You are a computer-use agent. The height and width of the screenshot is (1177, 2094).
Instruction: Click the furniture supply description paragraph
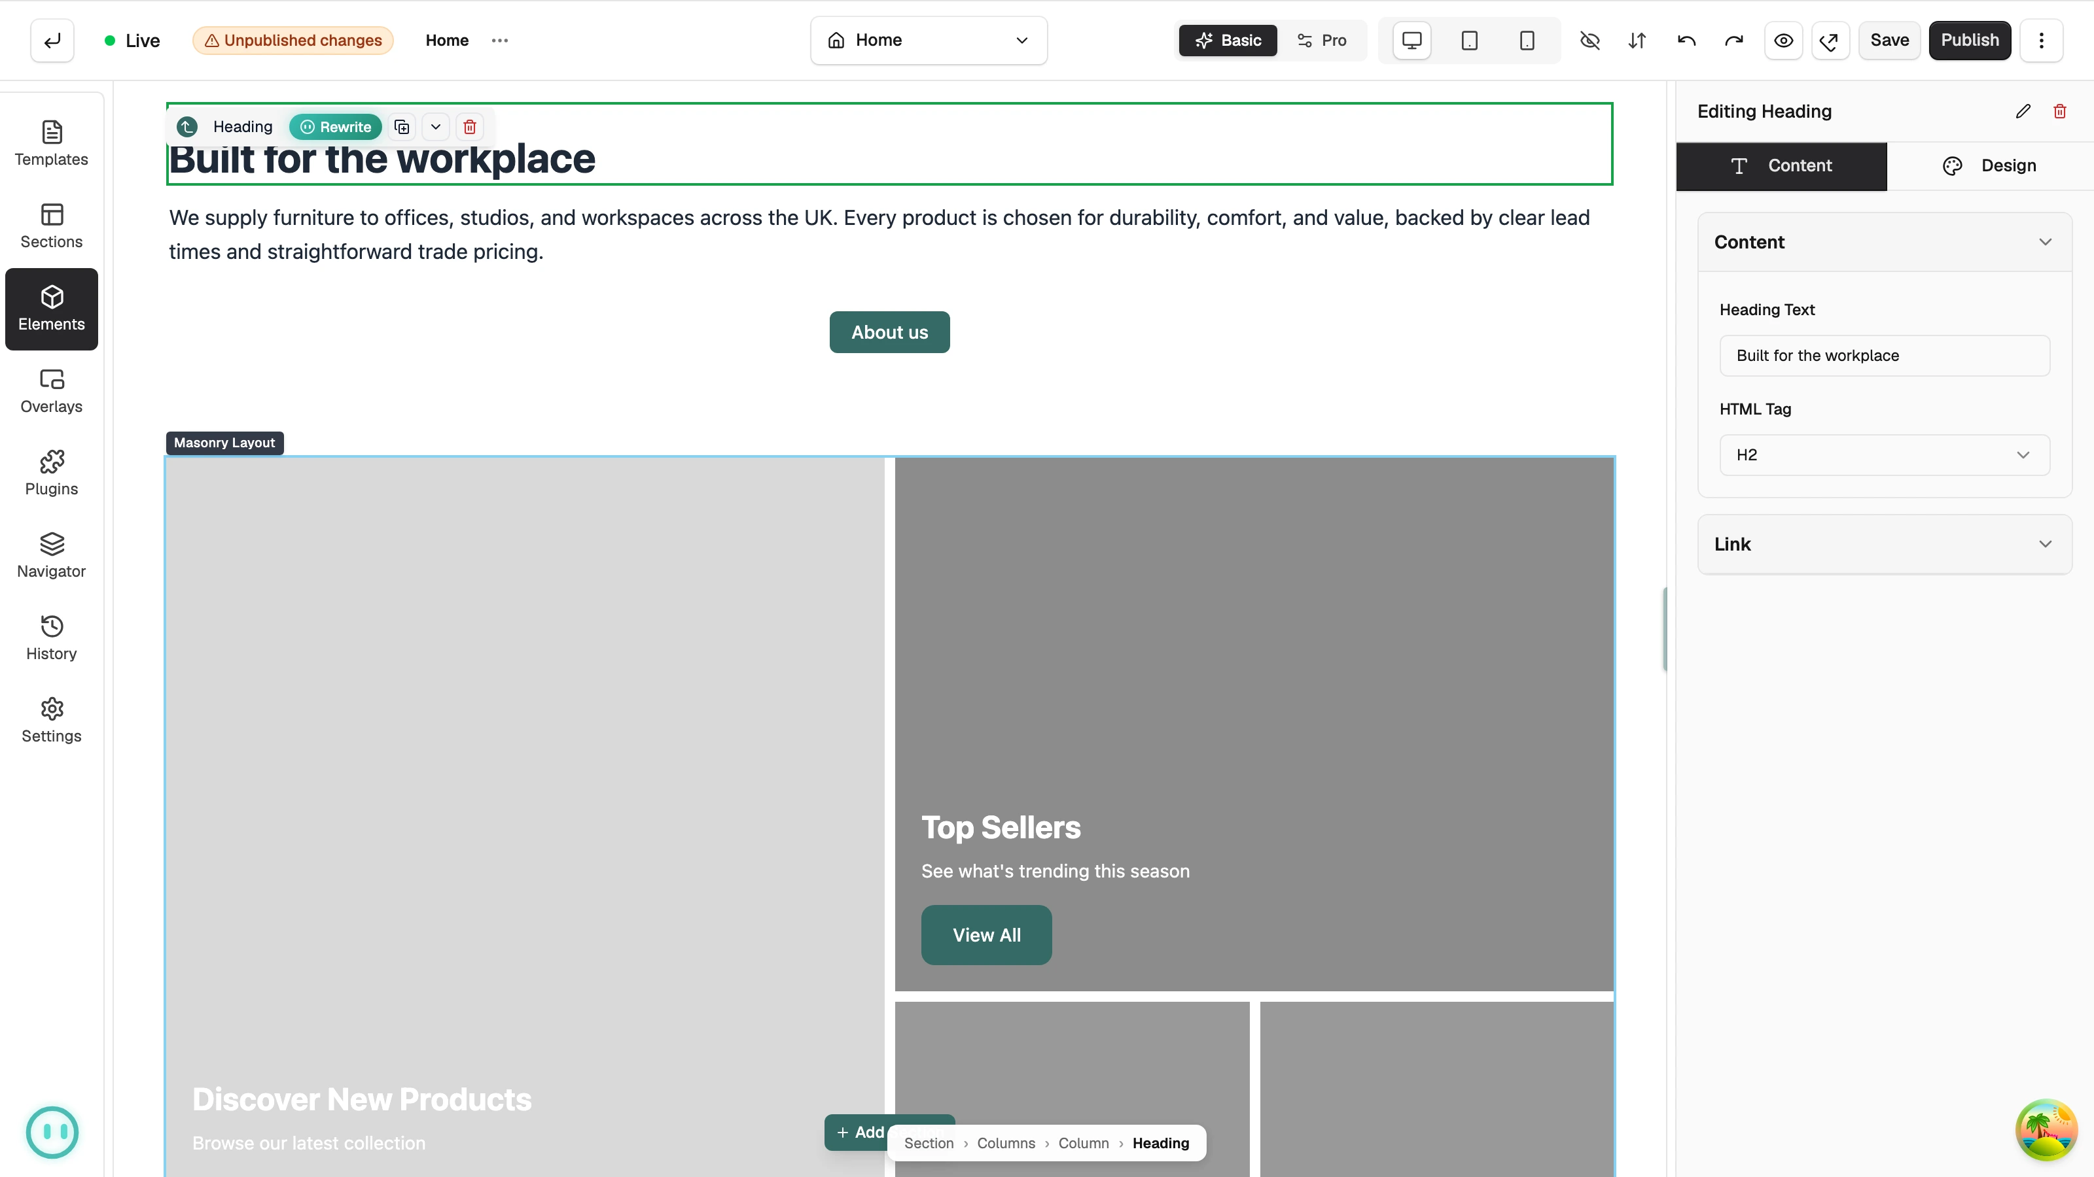879,235
